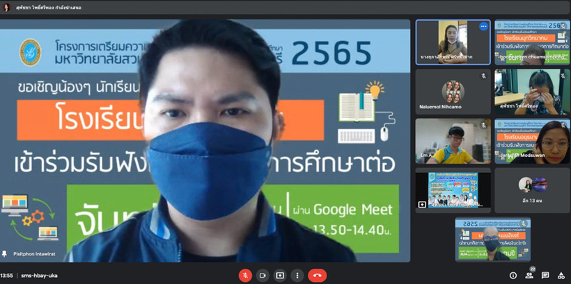Select the highlighted tile of woman in yellow room
571x284 pixels.
point(453,42)
